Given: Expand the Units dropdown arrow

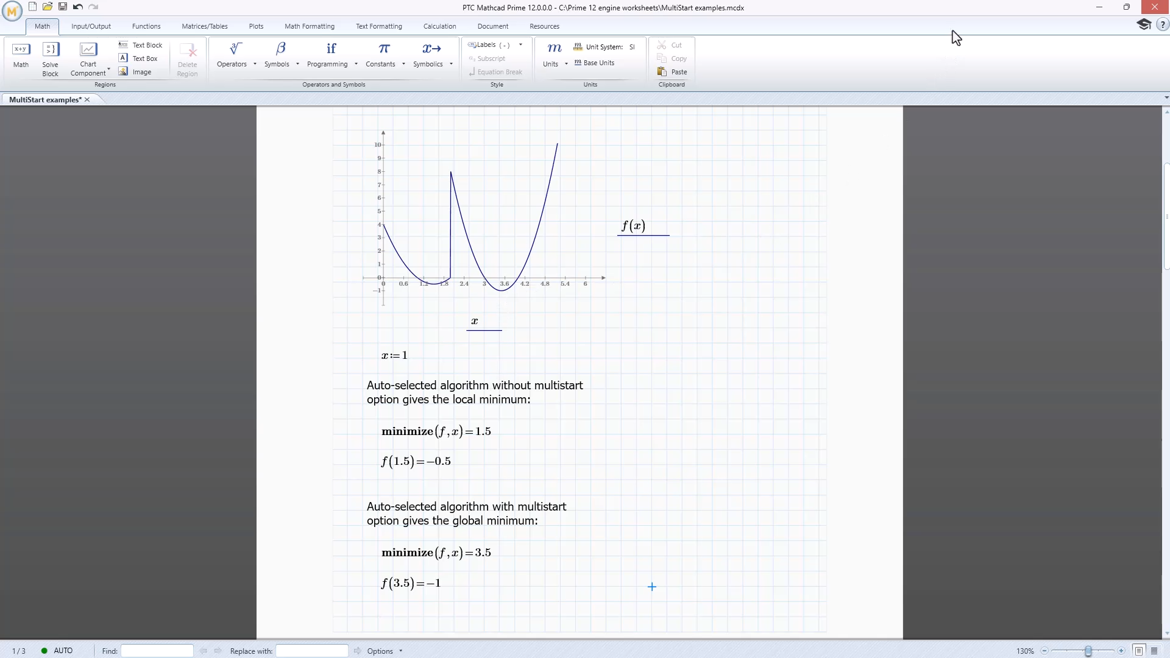Looking at the screenshot, I should [x=566, y=64].
